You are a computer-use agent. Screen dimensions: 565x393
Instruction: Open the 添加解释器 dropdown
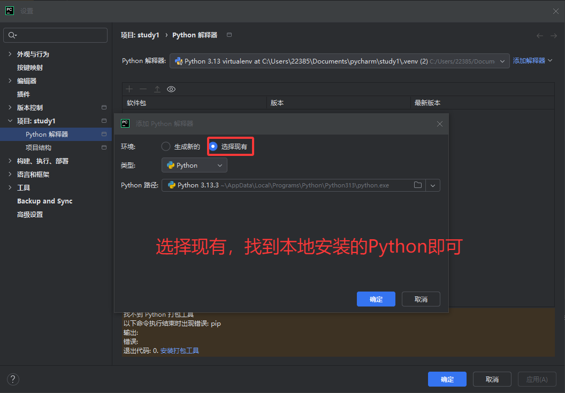point(532,61)
